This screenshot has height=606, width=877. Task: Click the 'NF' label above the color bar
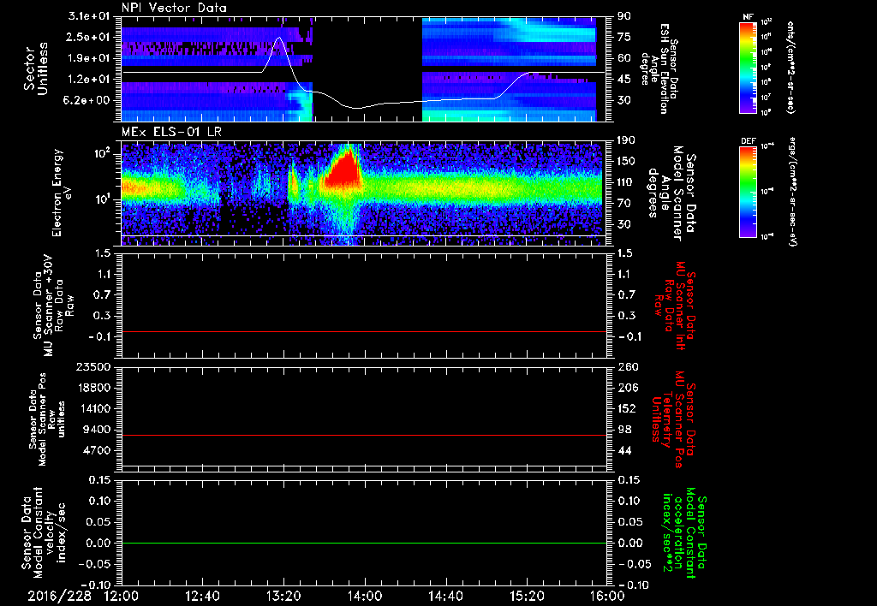[749, 17]
